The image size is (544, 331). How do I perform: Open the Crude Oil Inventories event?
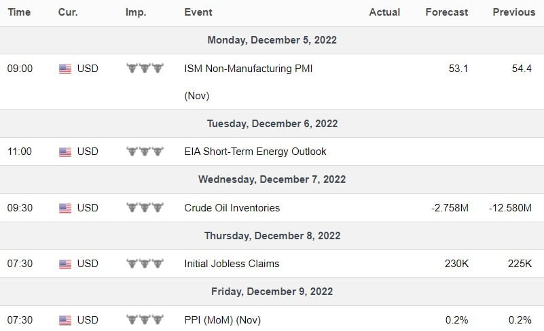232,208
